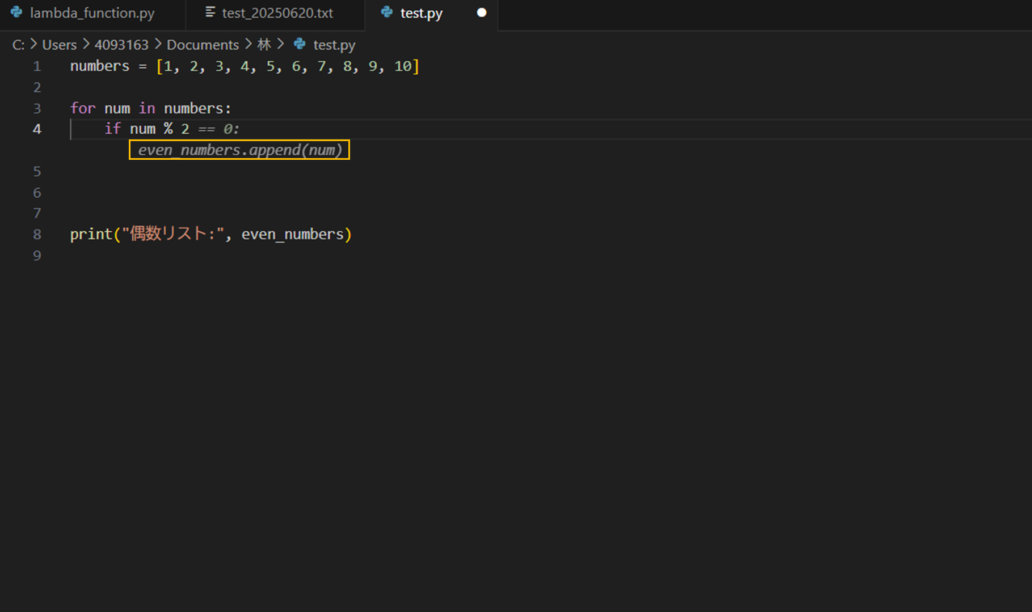Screen dimensions: 1032x612
Task: Click line number 9 in the gutter
Action: click(x=37, y=256)
